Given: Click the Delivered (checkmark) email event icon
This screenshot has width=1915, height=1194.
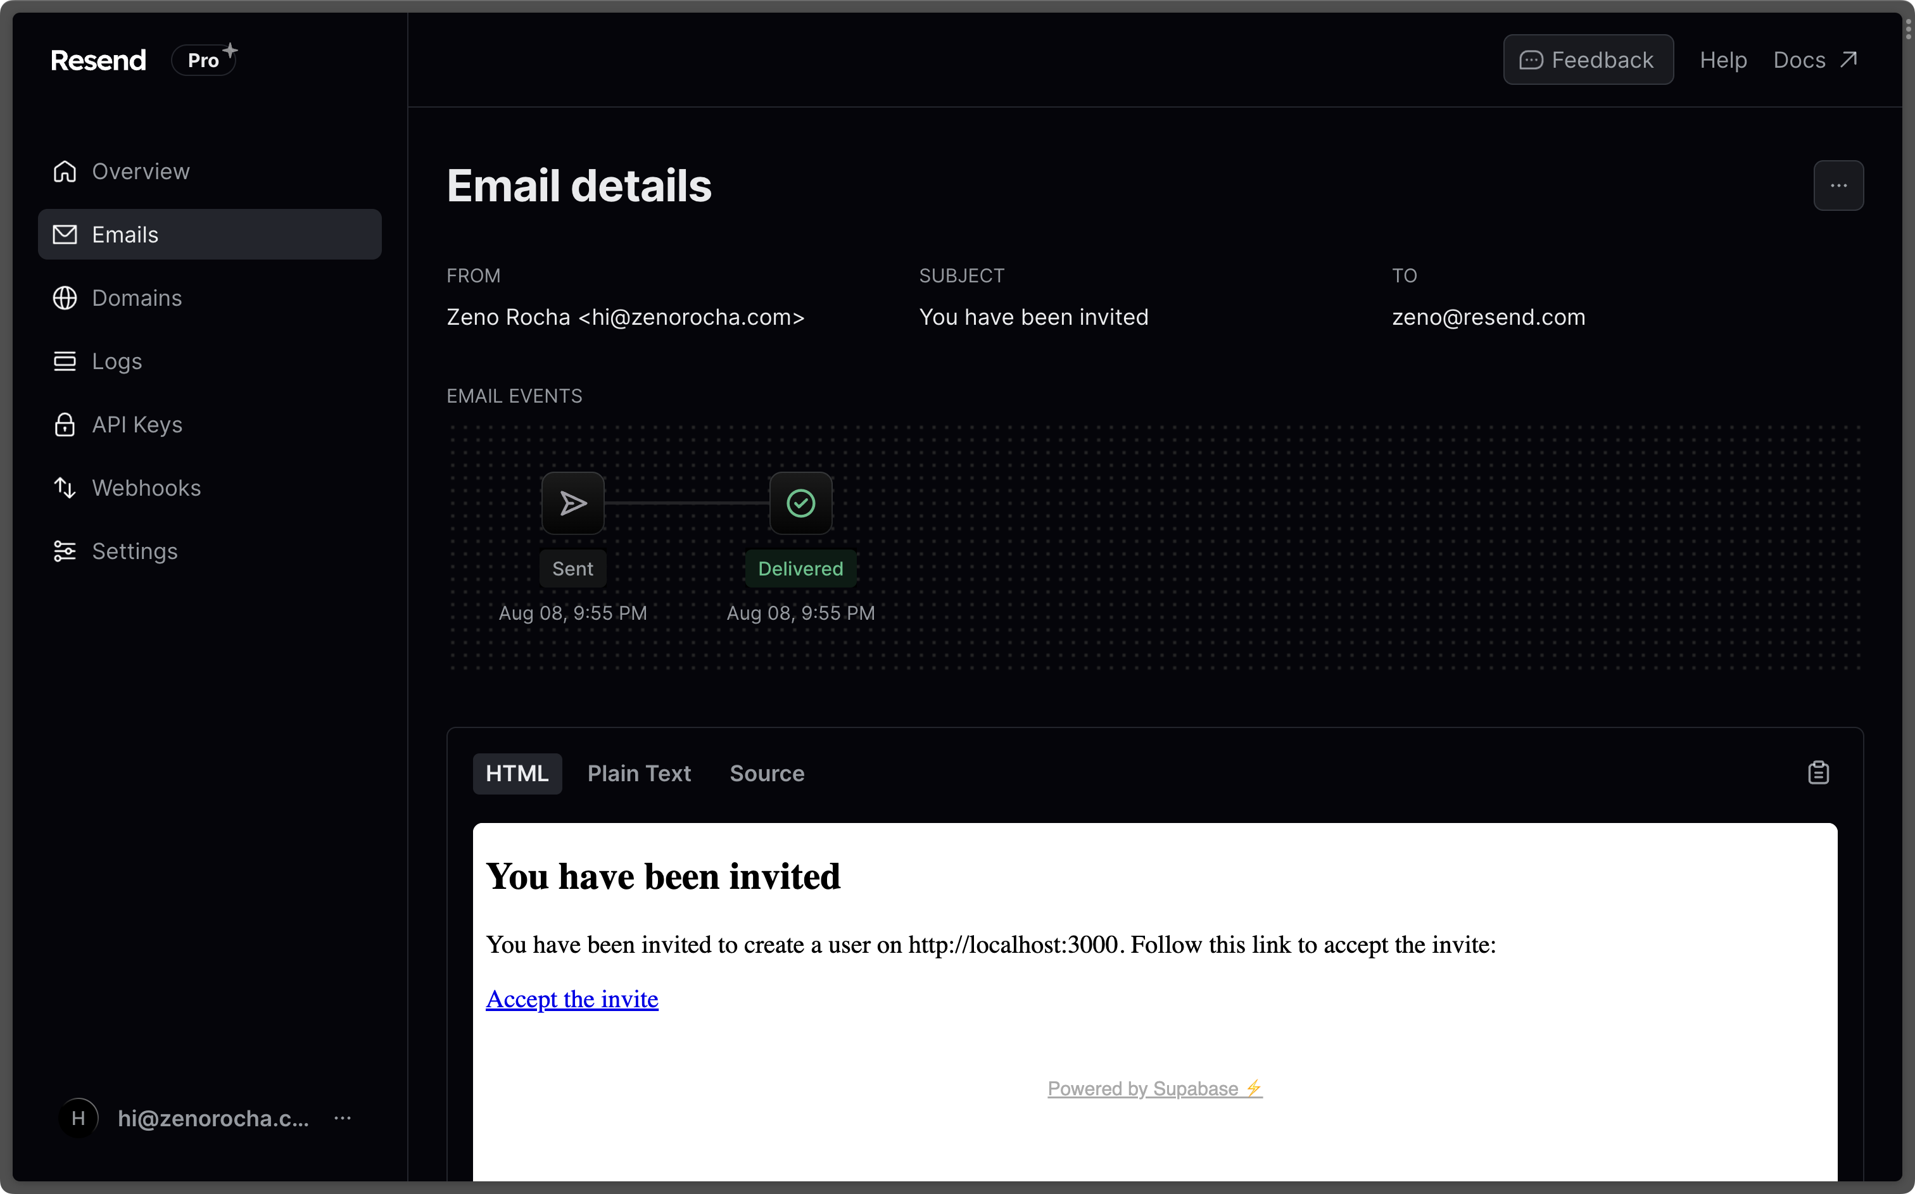Looking at the screenshot, I should 800,503.
